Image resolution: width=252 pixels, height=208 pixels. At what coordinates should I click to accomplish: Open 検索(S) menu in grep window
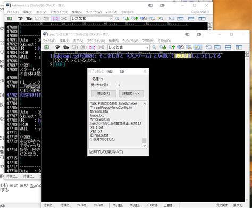coord(114,41)
